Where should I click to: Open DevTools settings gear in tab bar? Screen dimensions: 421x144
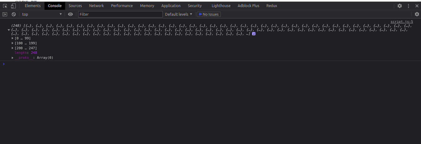(x=400, y=6)
